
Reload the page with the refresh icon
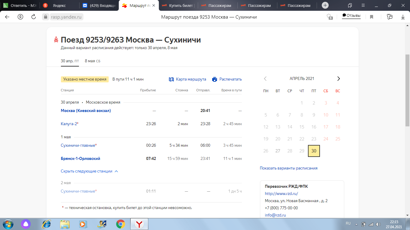pyautogui.click(x=34, y=17)
